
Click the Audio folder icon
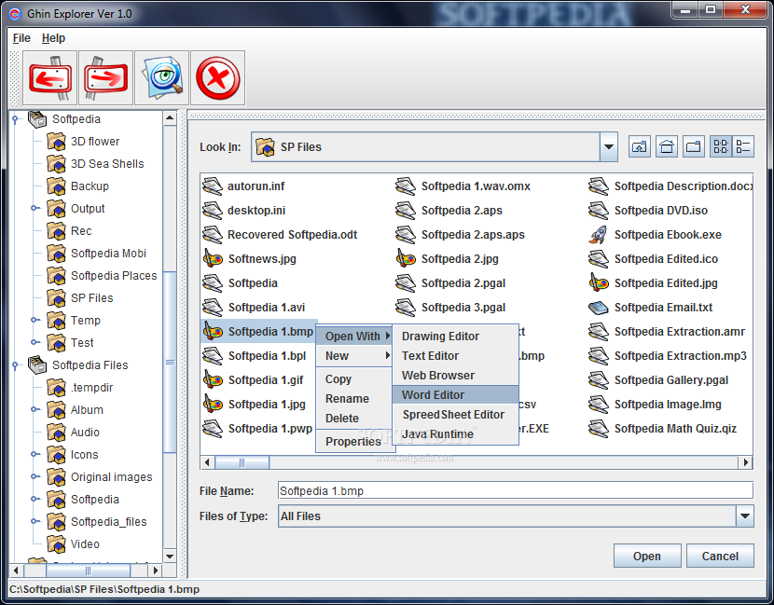coord(56,433)
